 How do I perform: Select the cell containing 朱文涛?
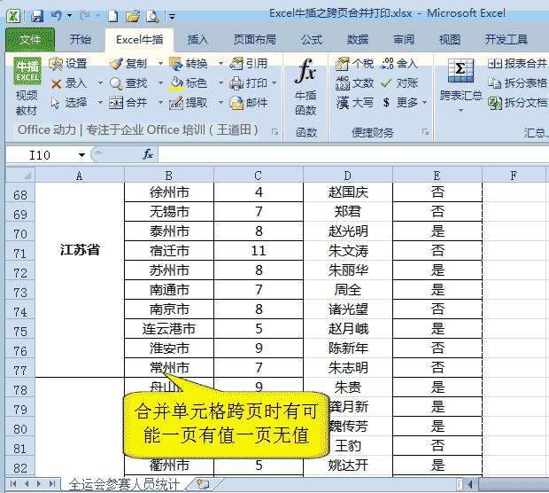(x=348, y=251)
